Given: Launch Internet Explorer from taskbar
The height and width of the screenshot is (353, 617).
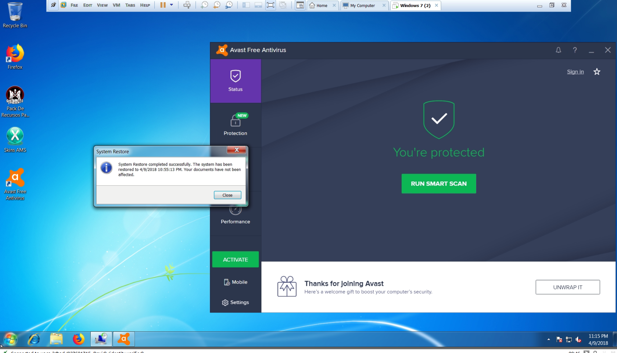Looking at the screenshot, I should click(x=34, y=339).
